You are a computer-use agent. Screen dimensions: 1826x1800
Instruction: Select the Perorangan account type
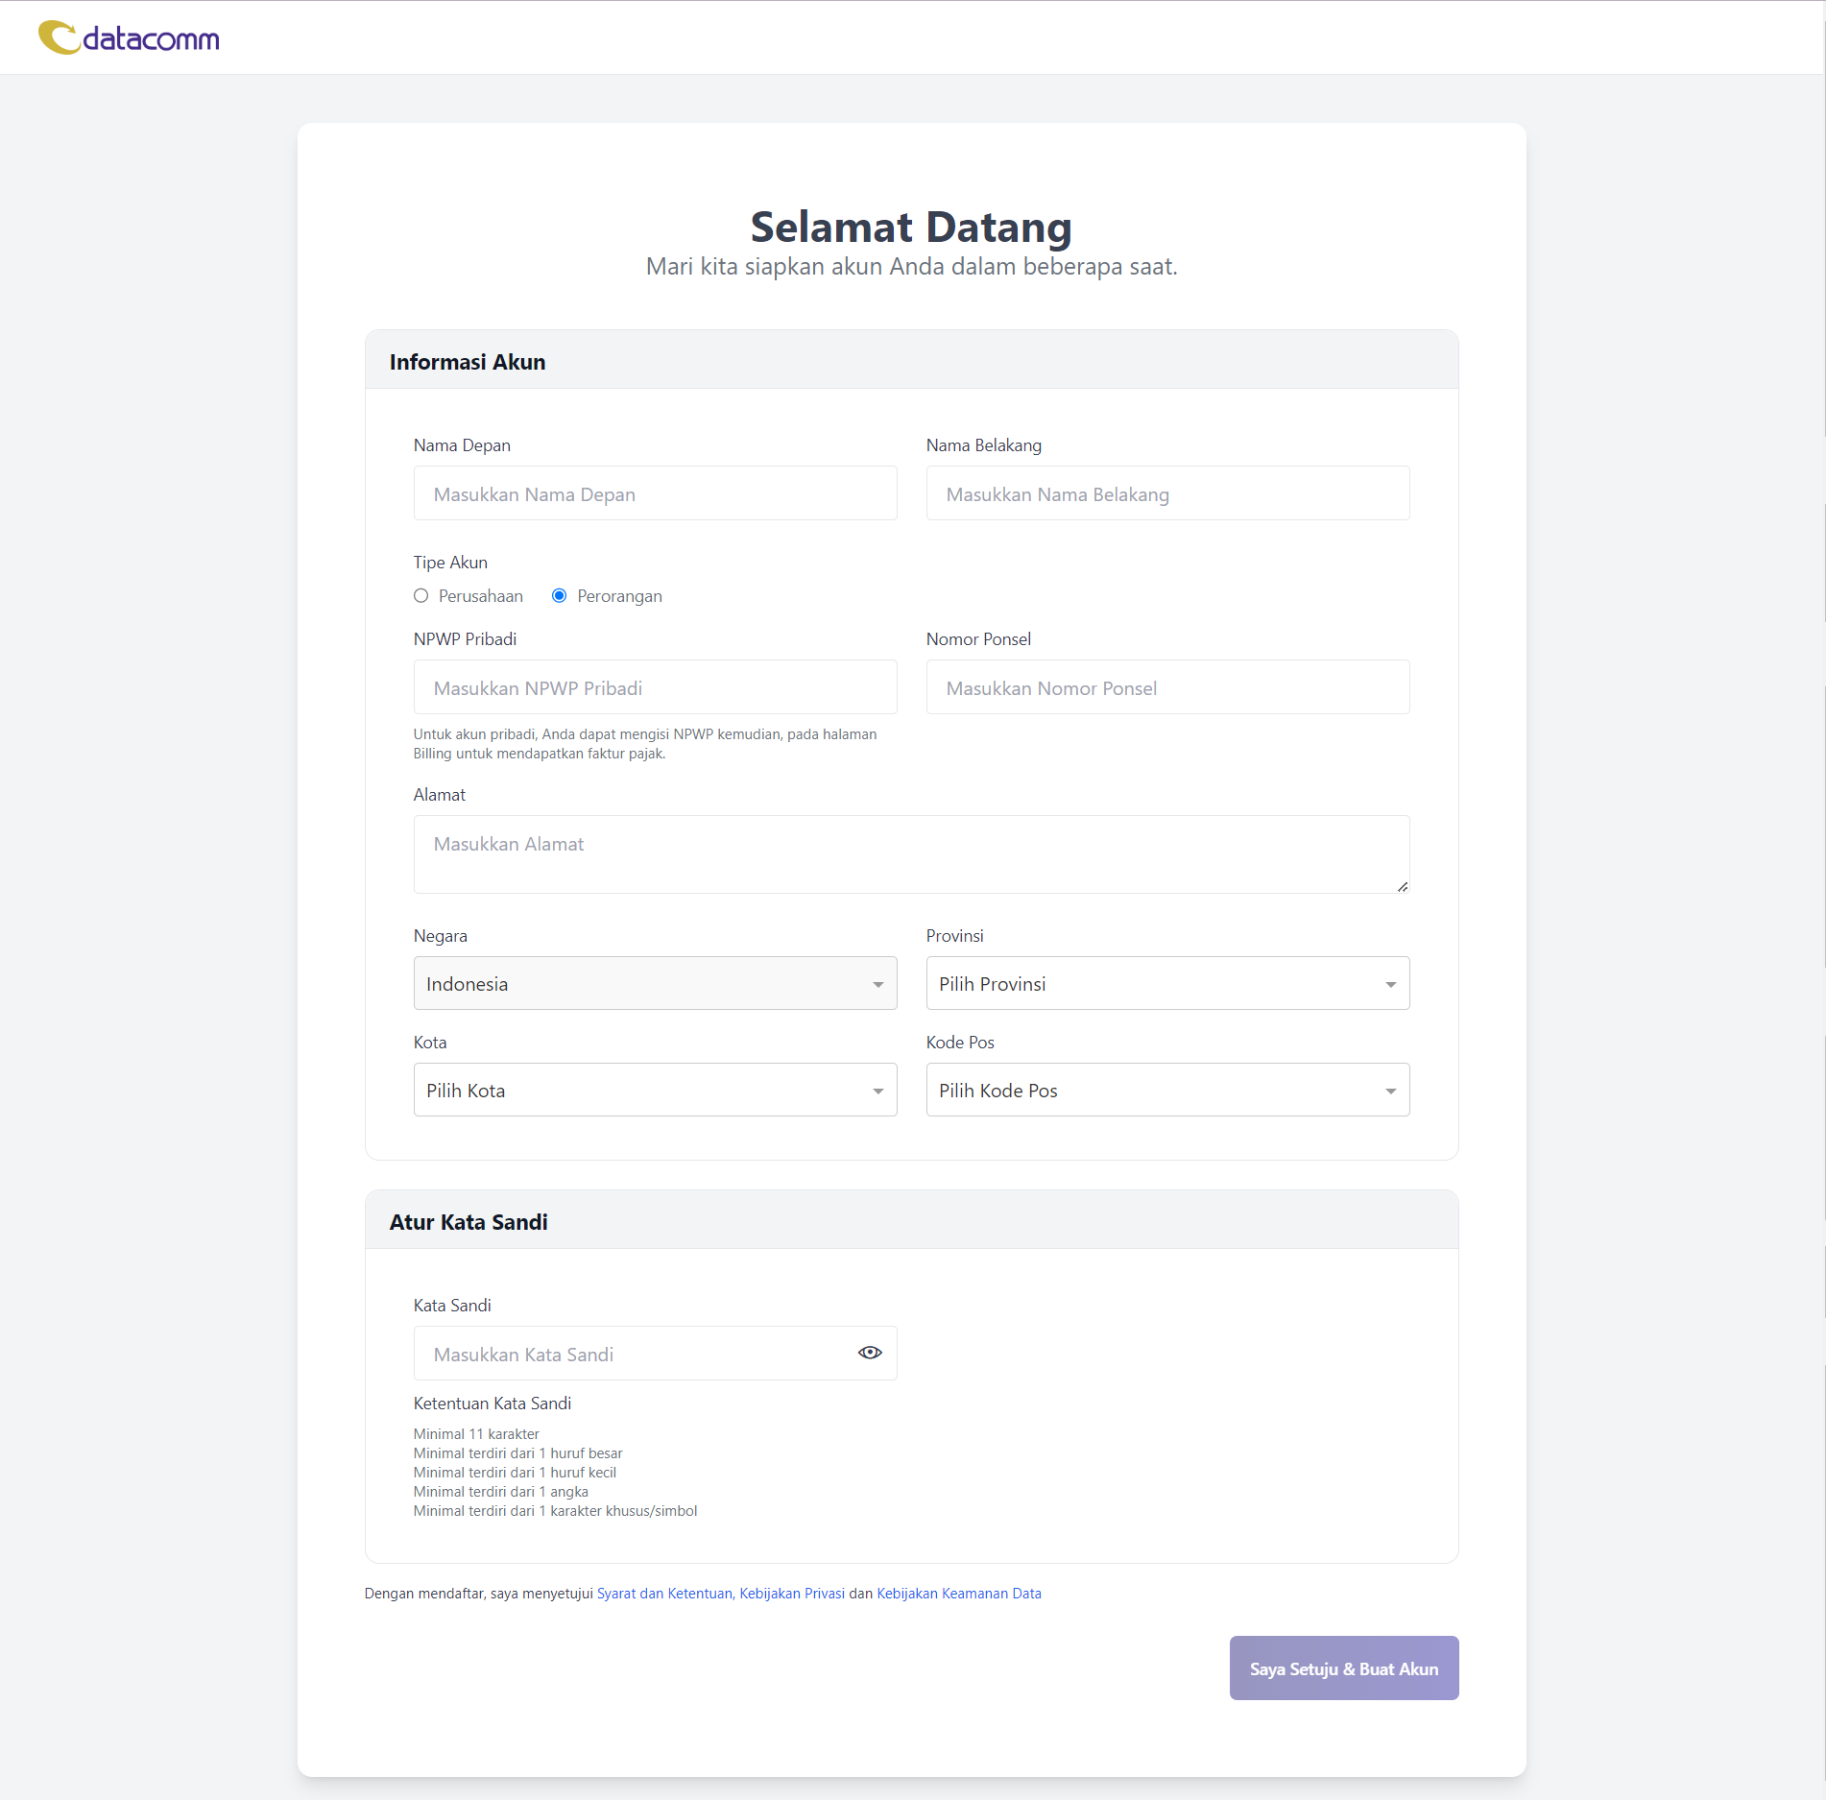[560, 596]
